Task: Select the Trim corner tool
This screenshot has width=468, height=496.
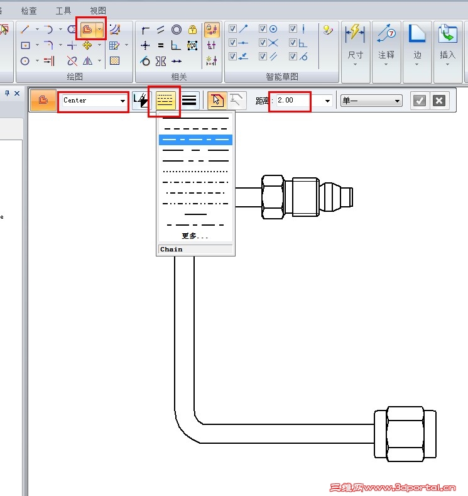Action: point(72,45)
